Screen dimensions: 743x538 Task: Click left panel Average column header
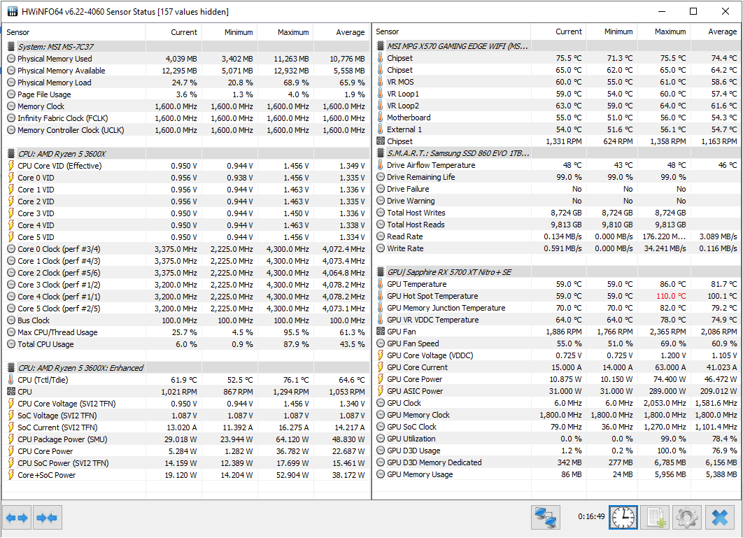tap(341, 32)
